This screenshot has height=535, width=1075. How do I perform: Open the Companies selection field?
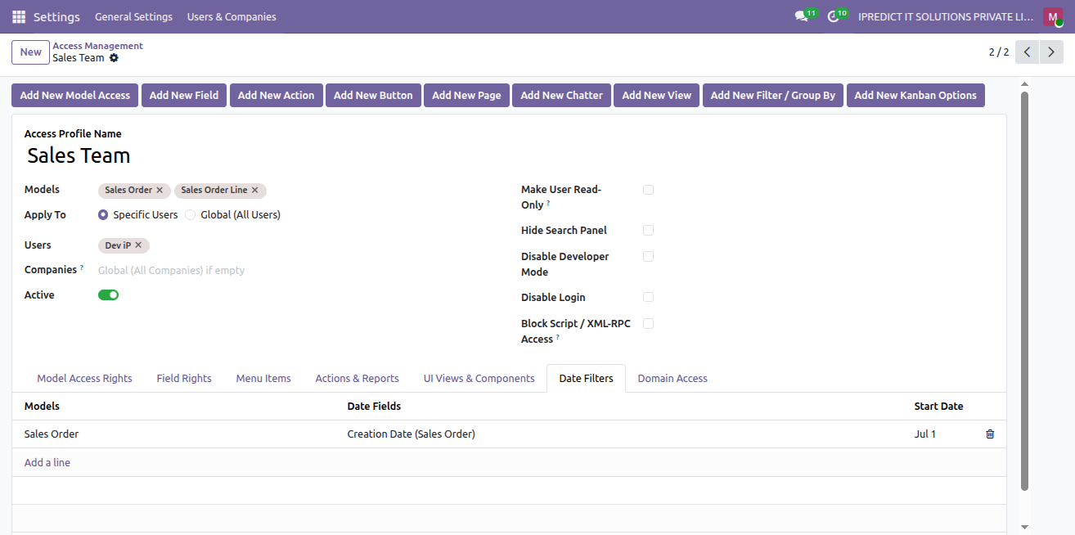point(295,271)
